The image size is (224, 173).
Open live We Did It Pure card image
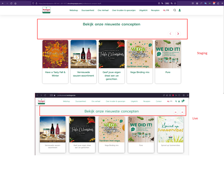click(141, 130)
